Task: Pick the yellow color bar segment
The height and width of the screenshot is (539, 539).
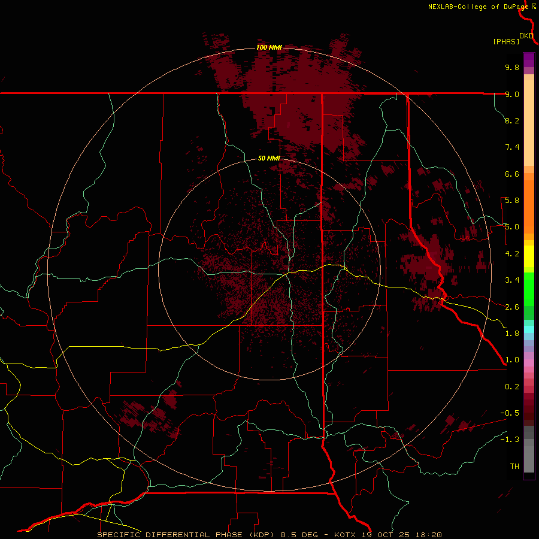Action: click(x=529, y=256)
